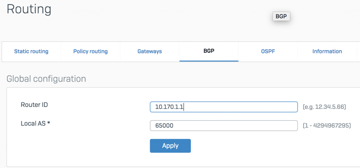This screenshot has width=360, height=168.
Task: Click the Global configuration section heading
Action: (46, 79)
